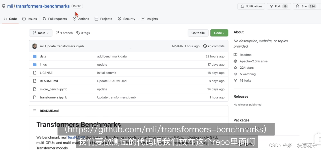Open the transformers.ipynb file
This screenshot has width=321, height=150.
pos(53,97)
